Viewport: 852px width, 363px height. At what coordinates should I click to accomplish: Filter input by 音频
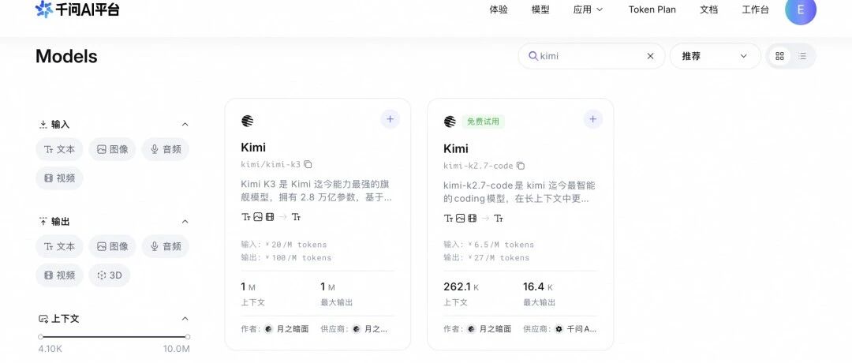[166, 149]
